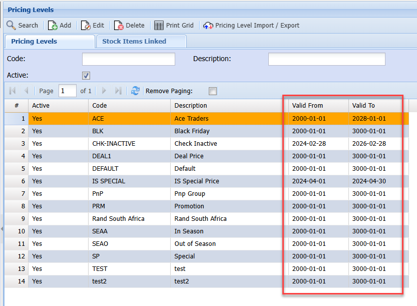Click into the Code filter field
The height and width of the screenshot is (306, 417).
(129, 59)
